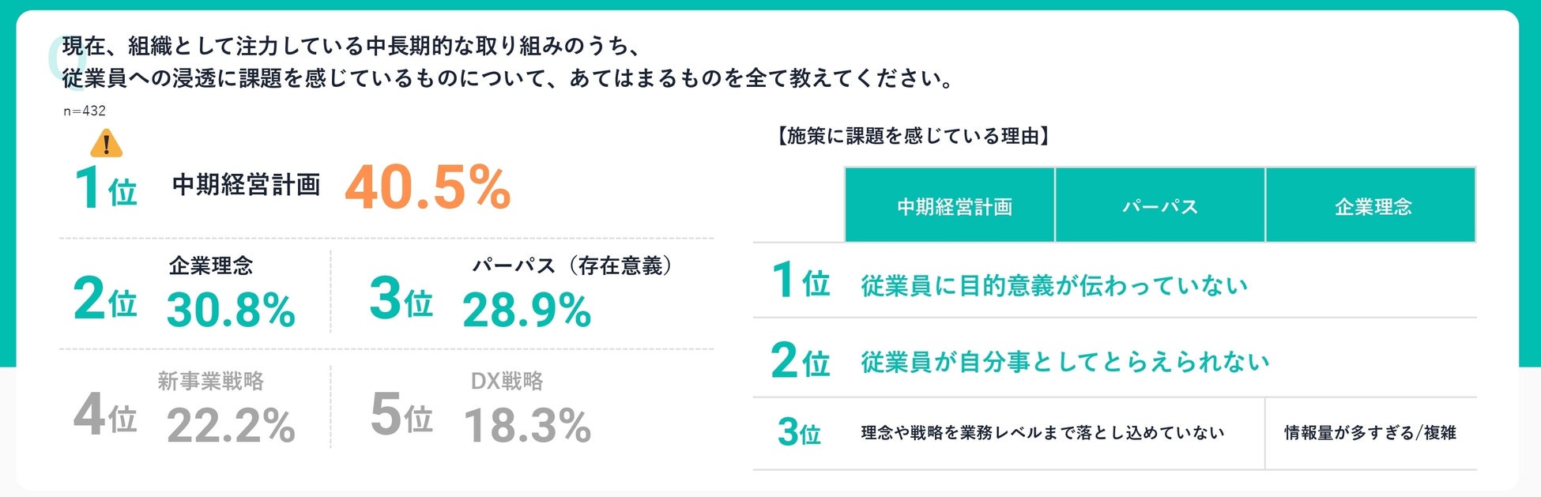Open the 企業理念 table header tab
This screenshot has height=497, width=1541.
(x=1372, y=205)
